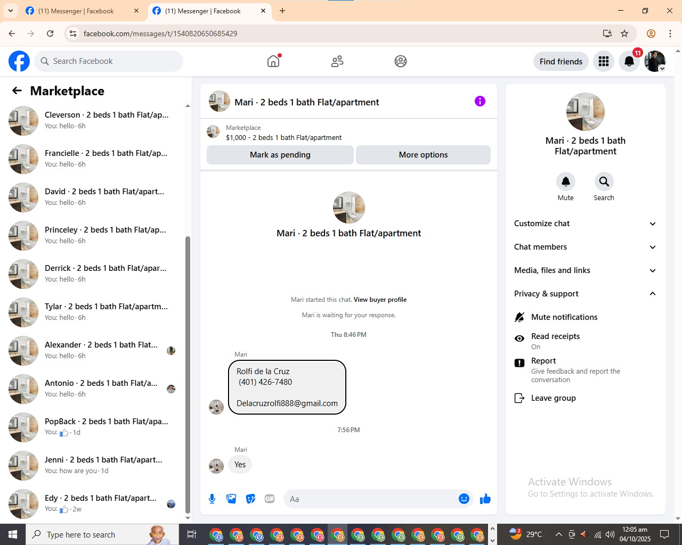
Task: Collapse Privacy & support section
Action: 586,294
